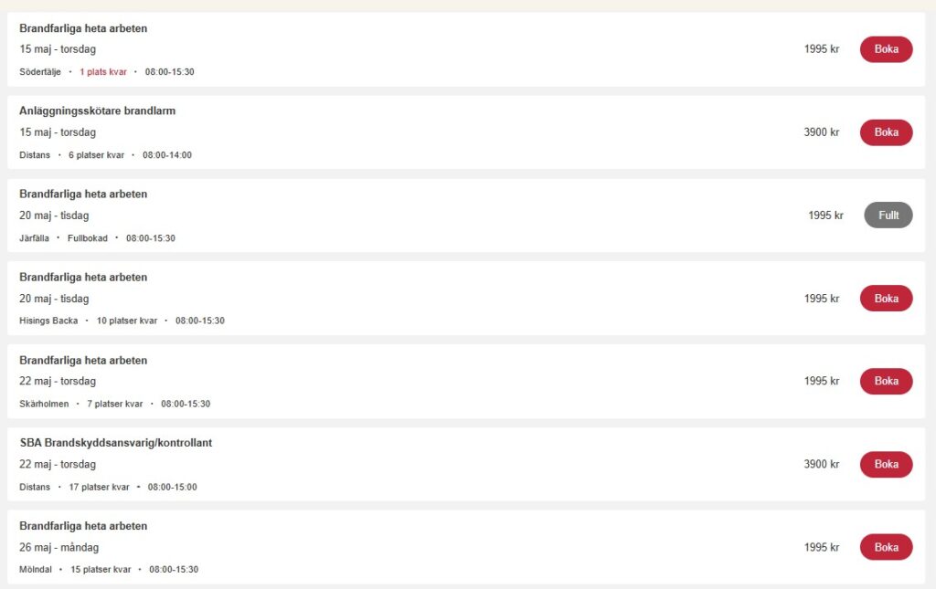Image resolution: width=936 pixels, height=589 pixels.
Task: Click the 'Fullbokad' status text
Action: [x=88, y=237]
